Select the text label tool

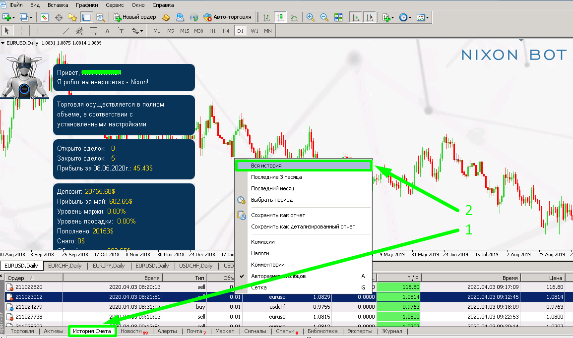(x=122, y=31)
